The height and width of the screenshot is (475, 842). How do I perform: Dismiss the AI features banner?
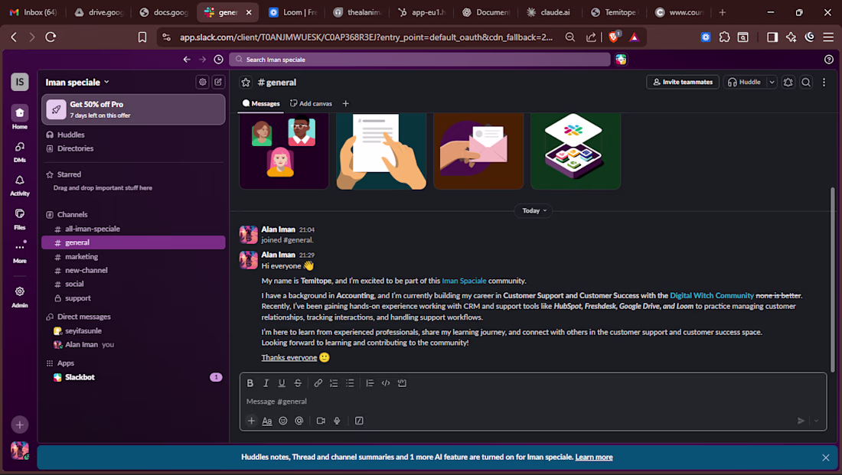coord(825,457)
